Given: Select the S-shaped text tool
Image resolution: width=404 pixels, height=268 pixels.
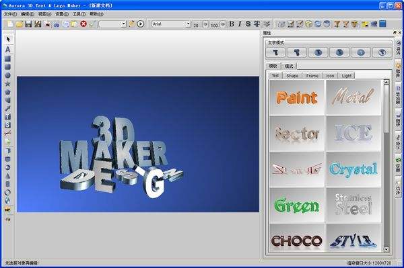Looking at the screenshot, I should [x=7, y=125].
